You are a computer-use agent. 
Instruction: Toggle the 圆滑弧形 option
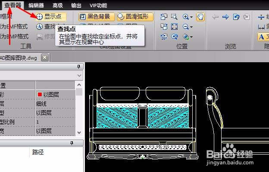pyautogui.click(x=135, y=17)
